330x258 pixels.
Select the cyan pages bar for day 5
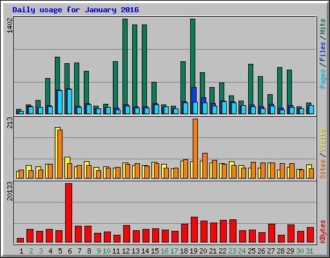[x=60, y=102]
